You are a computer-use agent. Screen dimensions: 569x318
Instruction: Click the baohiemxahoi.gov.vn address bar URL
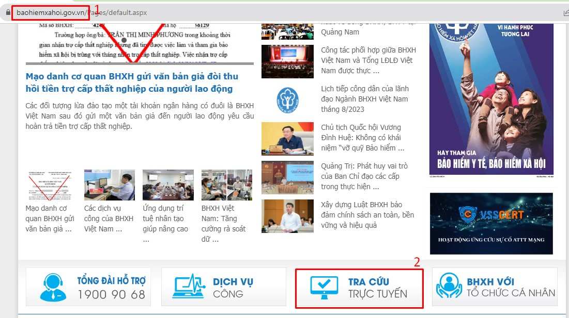coord(82,13)
